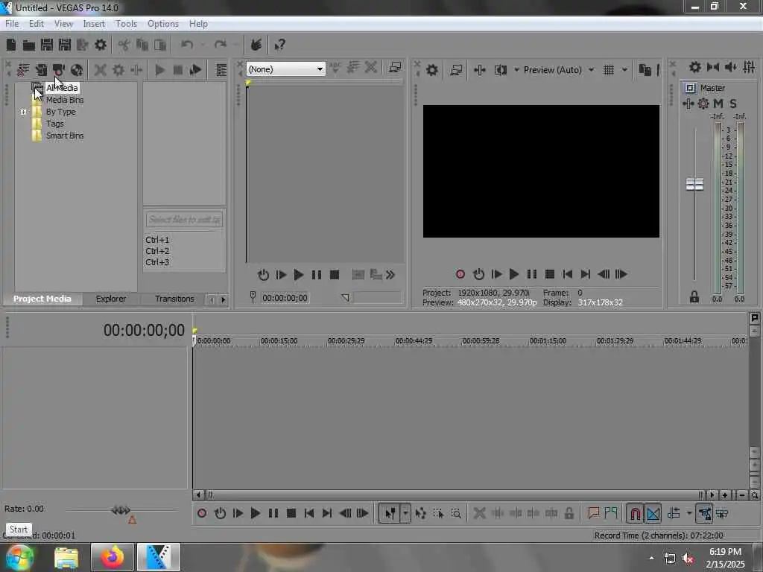
Task: Copy snapshot to clipboard in preview
Action: click(645, 70)
